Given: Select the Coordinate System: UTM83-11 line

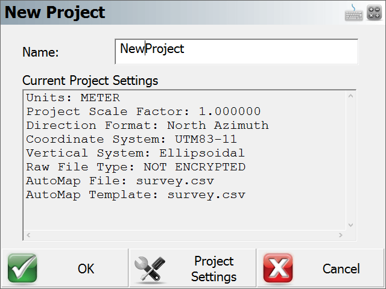Looking at the screenshot, I should point(131,139).
